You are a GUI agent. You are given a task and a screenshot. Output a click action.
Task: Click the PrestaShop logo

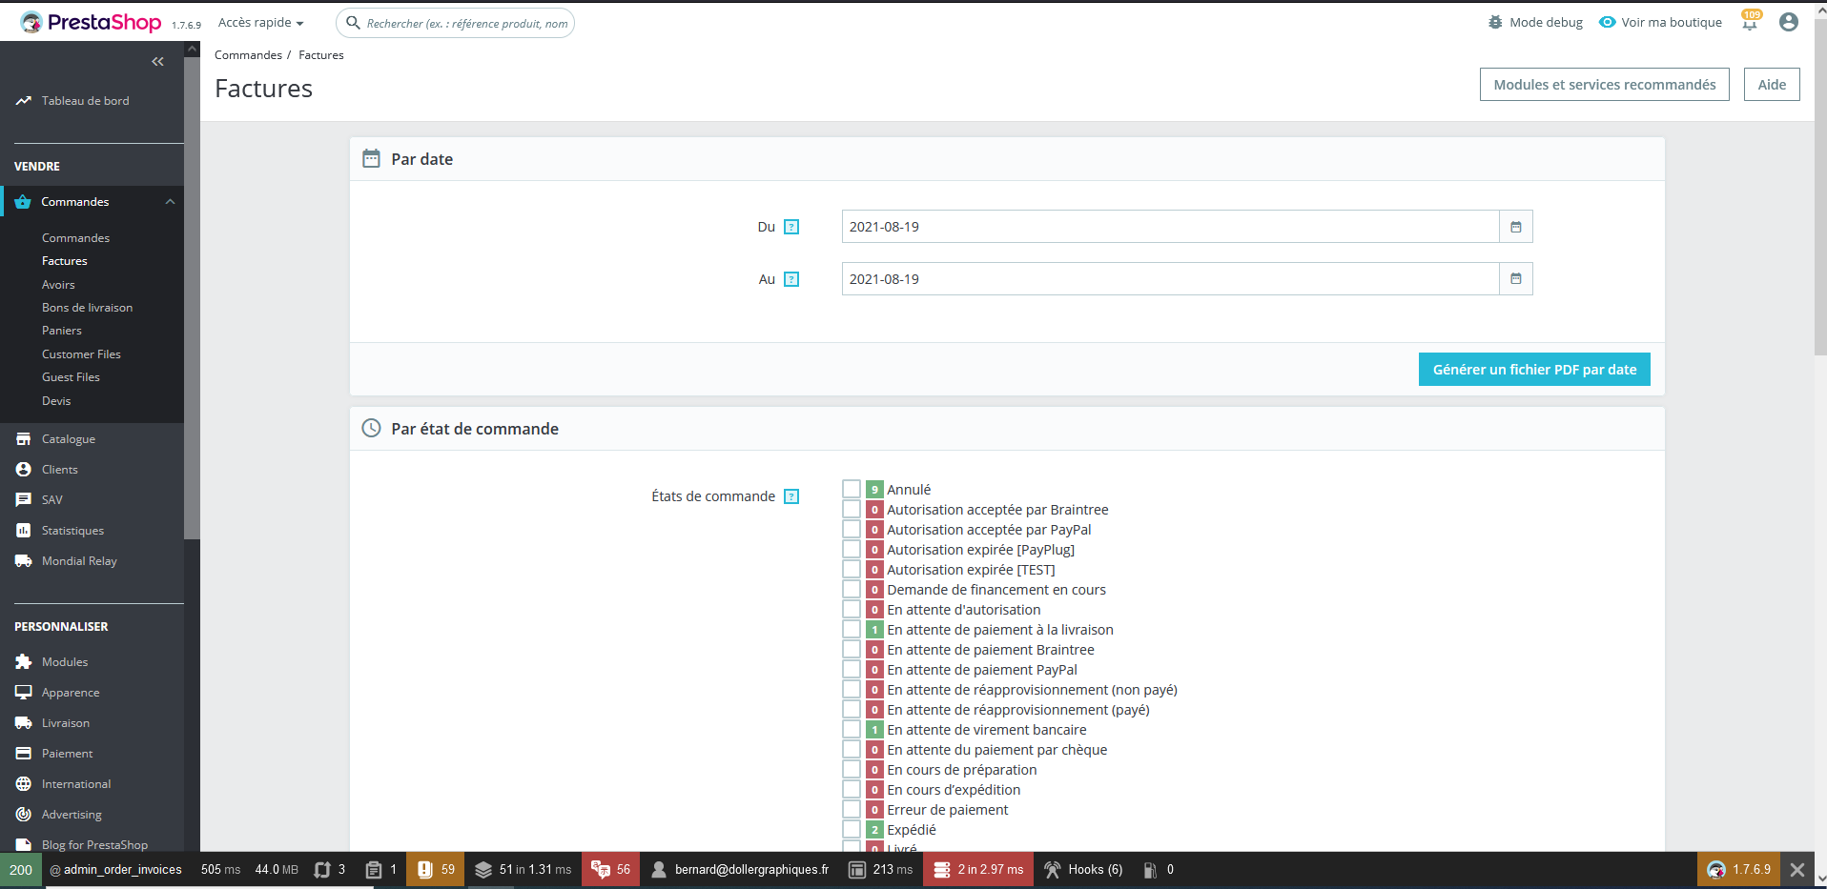pyautogui.click(x=91, y=22)
